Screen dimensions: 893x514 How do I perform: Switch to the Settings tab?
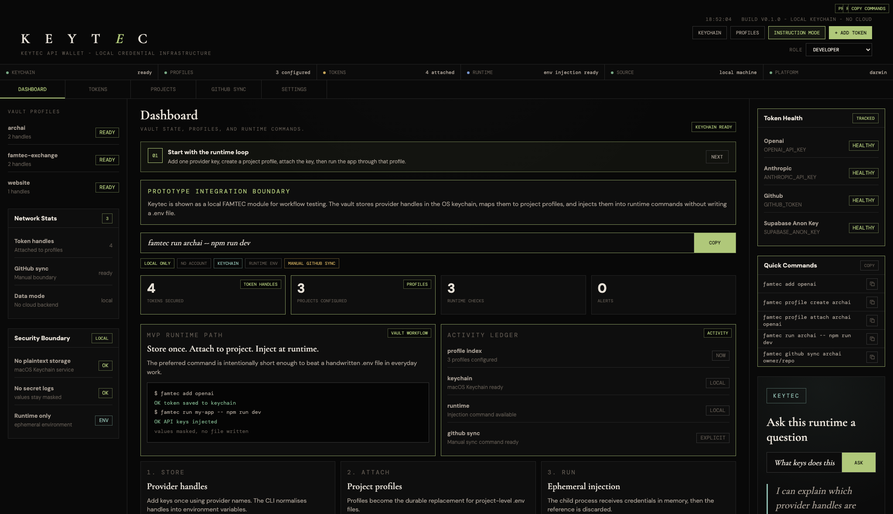pyautogui.click(x=294, y=89)
